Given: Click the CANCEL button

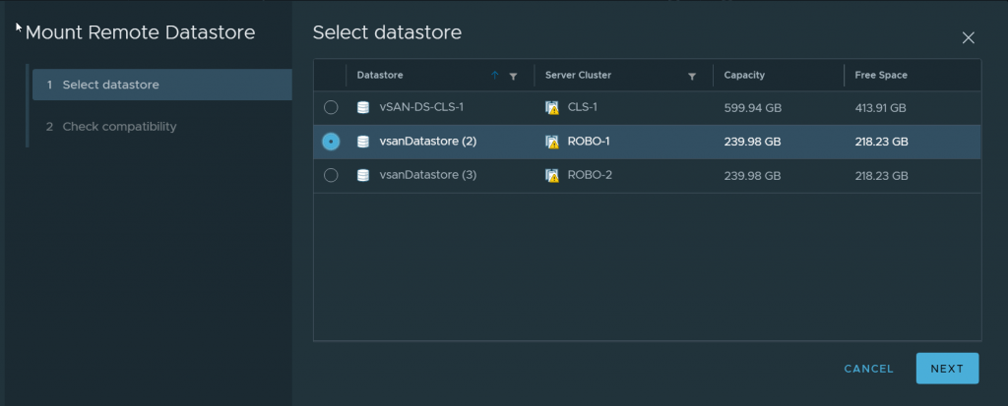Looking at the screenshot, I should pos(868,369).
